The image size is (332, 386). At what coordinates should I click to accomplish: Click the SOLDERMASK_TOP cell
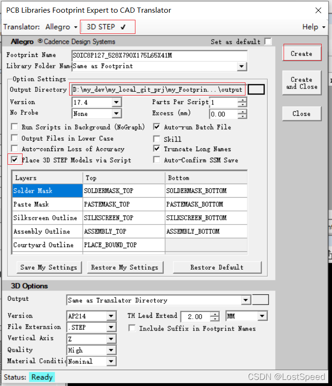124,191
